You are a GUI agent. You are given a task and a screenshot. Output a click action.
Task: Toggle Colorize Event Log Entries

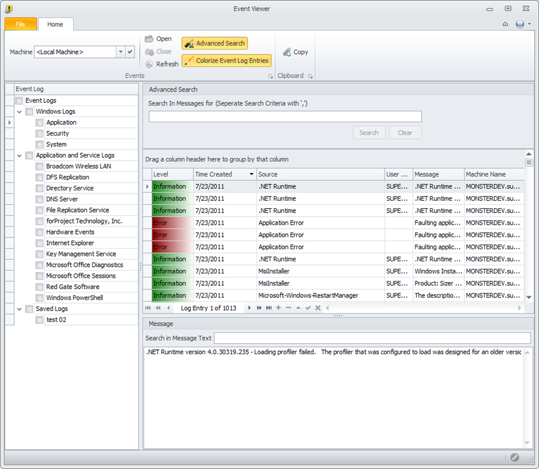226,60
